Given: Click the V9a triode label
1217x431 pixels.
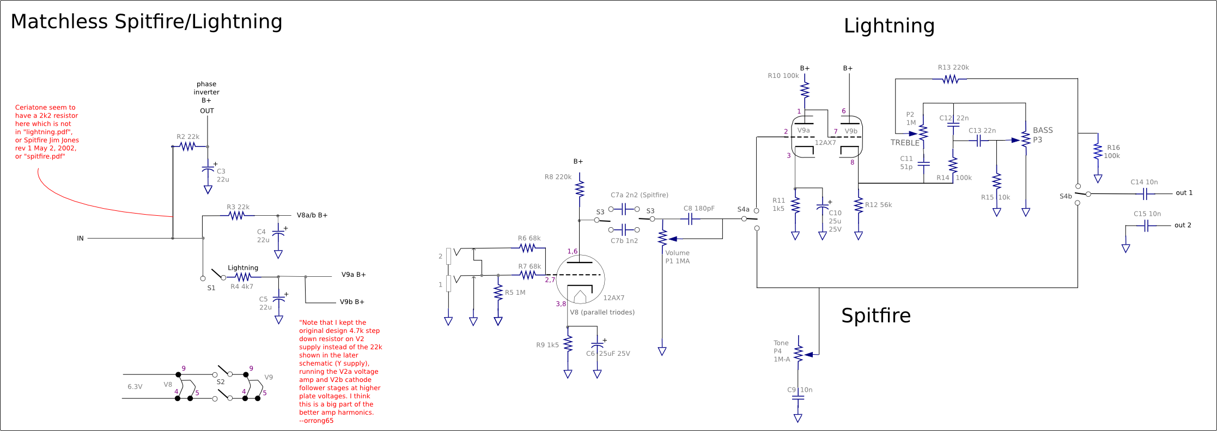Looking at the screenshot, I should pos(804,131).
